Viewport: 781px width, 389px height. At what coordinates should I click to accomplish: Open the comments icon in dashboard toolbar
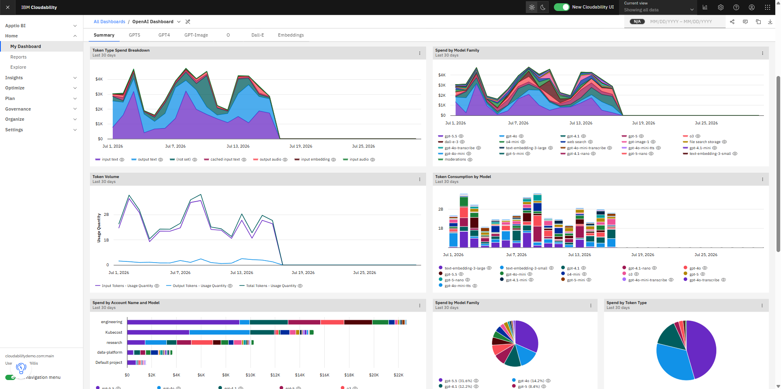[x=745, y=22]
